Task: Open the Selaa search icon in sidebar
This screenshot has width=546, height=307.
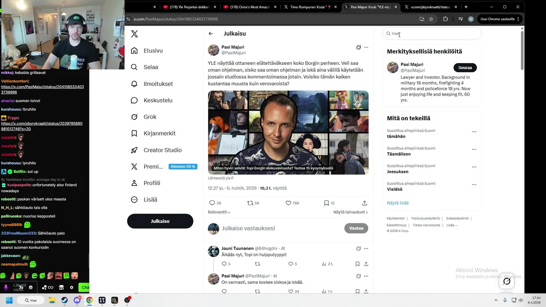Action: pyautogui.click(x=134, y=67)
